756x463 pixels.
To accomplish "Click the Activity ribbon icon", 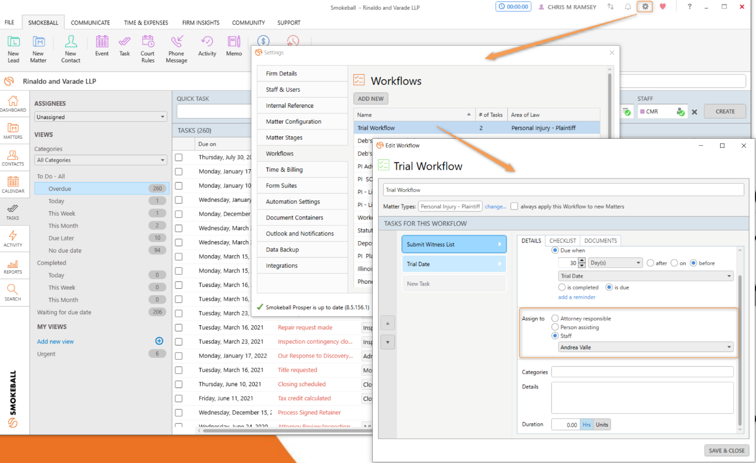I will (x=207, y=46).
